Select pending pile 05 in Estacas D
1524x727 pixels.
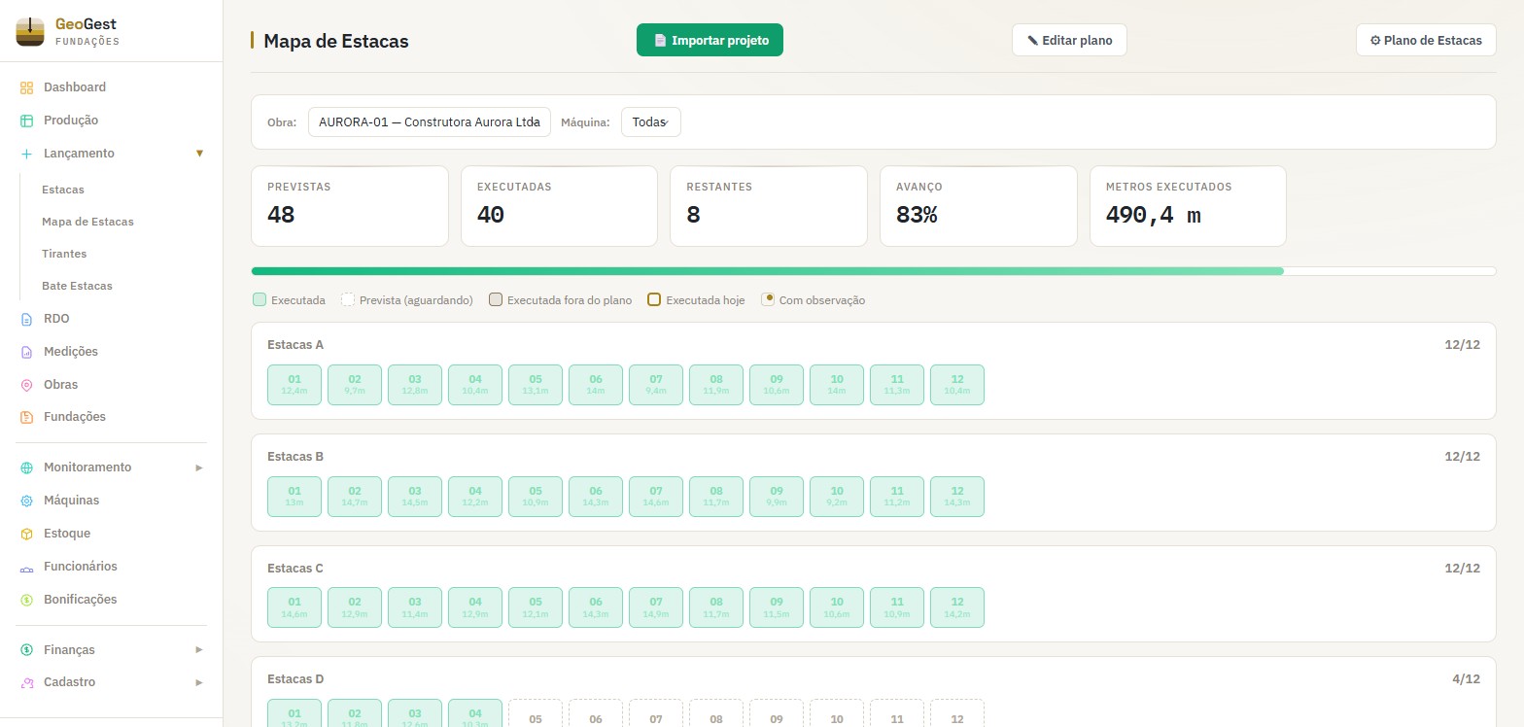click(x=536, y=713)
